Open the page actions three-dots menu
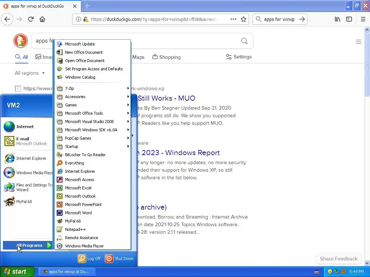Viewport: 370px width, 277px height. pos(233,19)
